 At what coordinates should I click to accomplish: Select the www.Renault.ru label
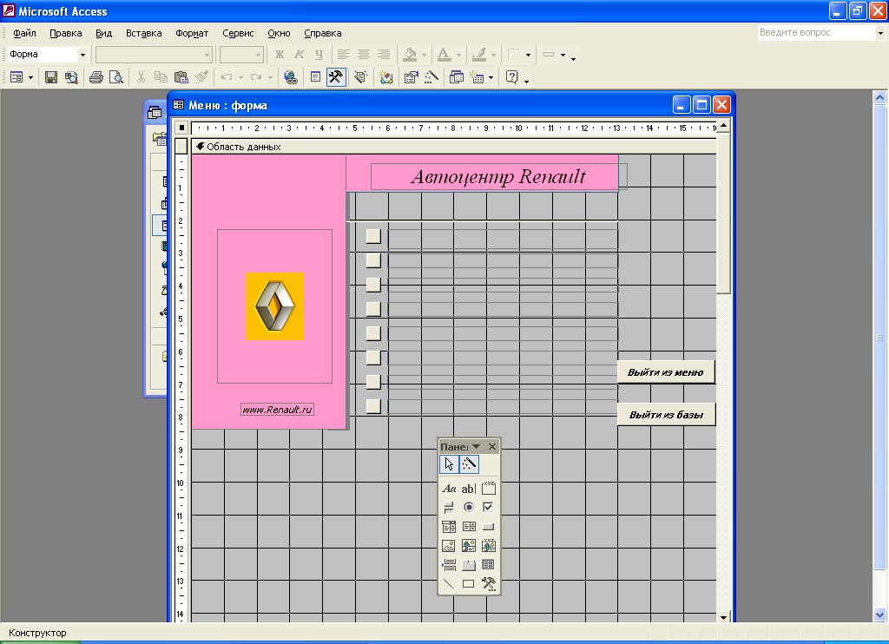click(277, 410)
